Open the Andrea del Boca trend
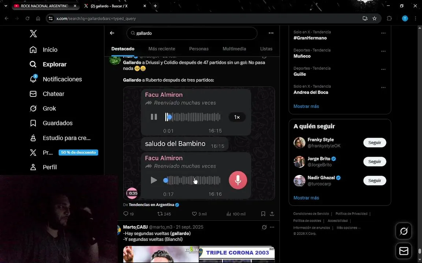 pyautogui.click(x=311, y=92)
